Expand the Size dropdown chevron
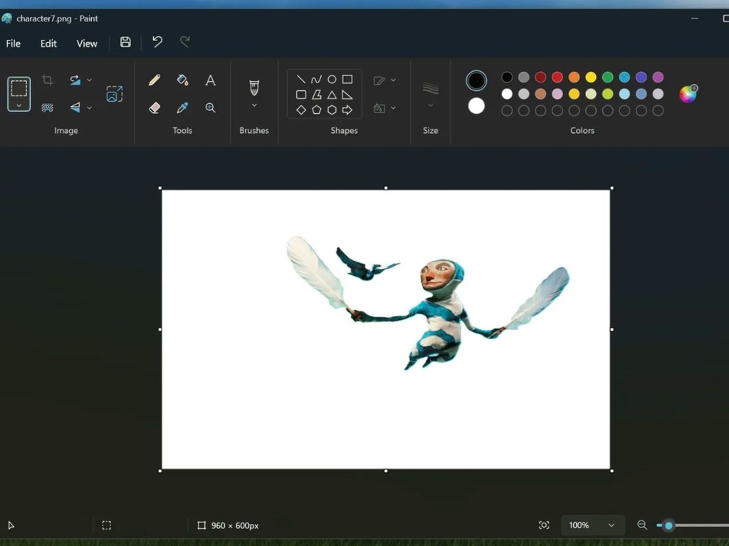 tap(431, 105)
